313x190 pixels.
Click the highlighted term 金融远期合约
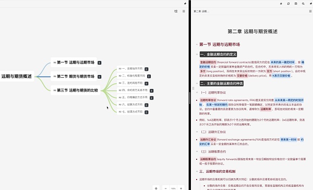(x=208, y=62)
